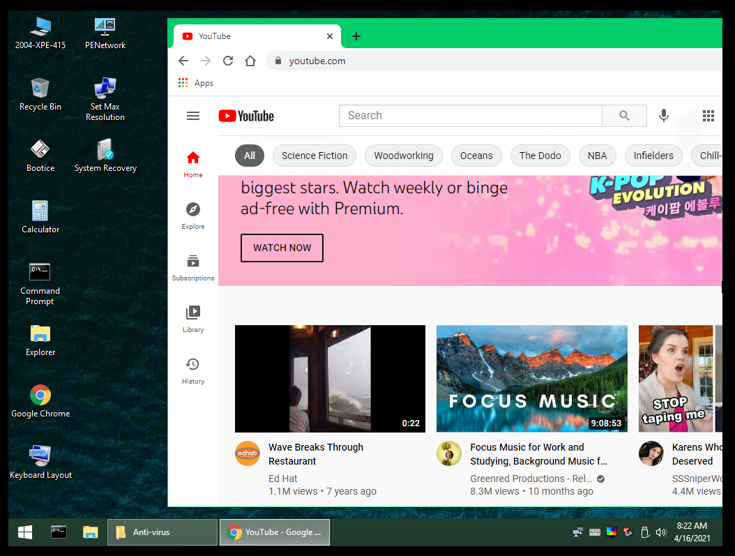Click the Greenred Productions channel avatar

point(449,453)
